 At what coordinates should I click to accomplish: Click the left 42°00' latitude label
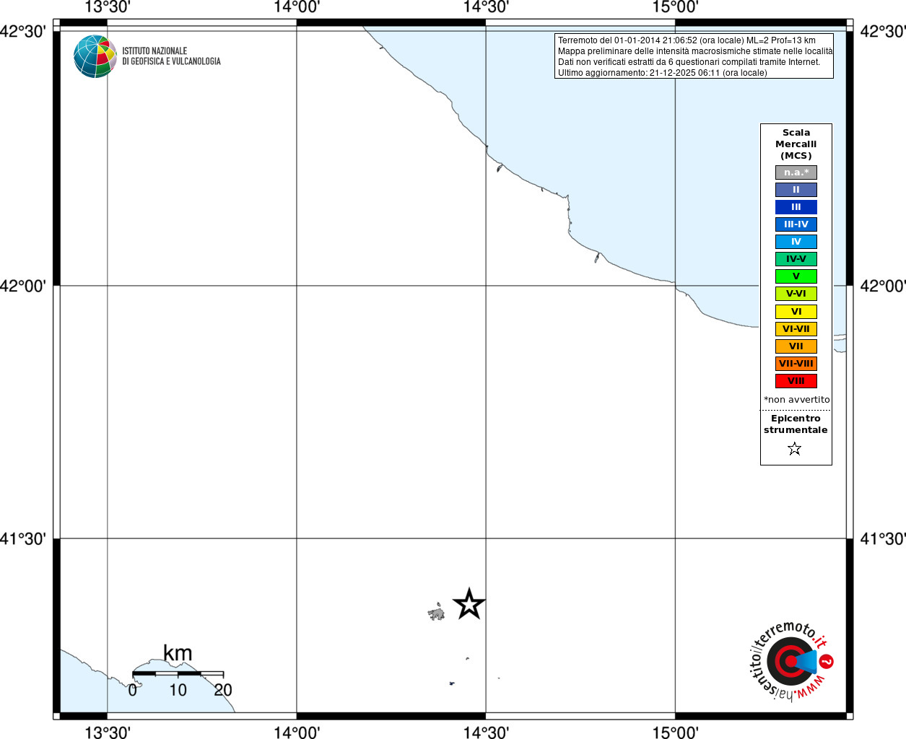pyautogui.click(x=23, y=286)
